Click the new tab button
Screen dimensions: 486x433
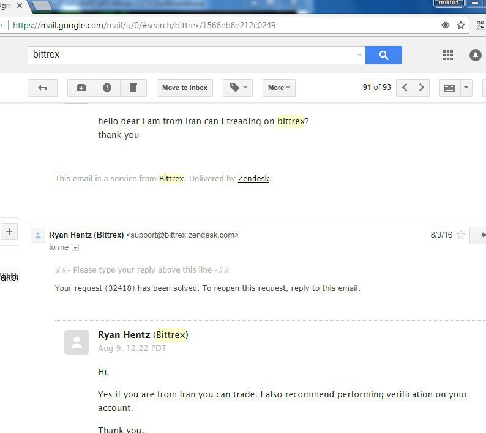[42, 6]
